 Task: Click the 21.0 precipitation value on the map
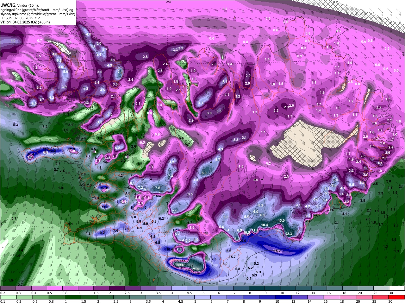[x=195, y=269]
